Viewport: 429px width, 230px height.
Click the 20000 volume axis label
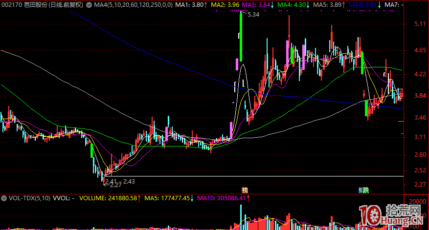(417, 202)
